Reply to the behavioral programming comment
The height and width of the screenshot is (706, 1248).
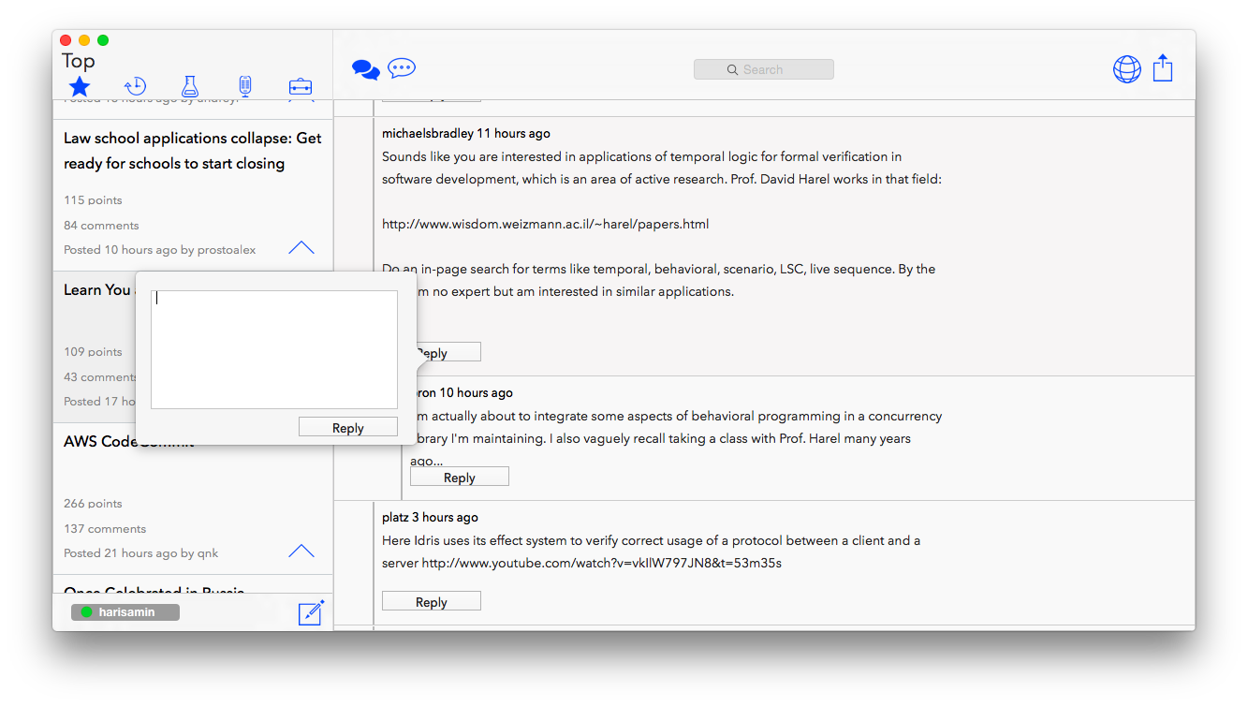click(460, 478)
